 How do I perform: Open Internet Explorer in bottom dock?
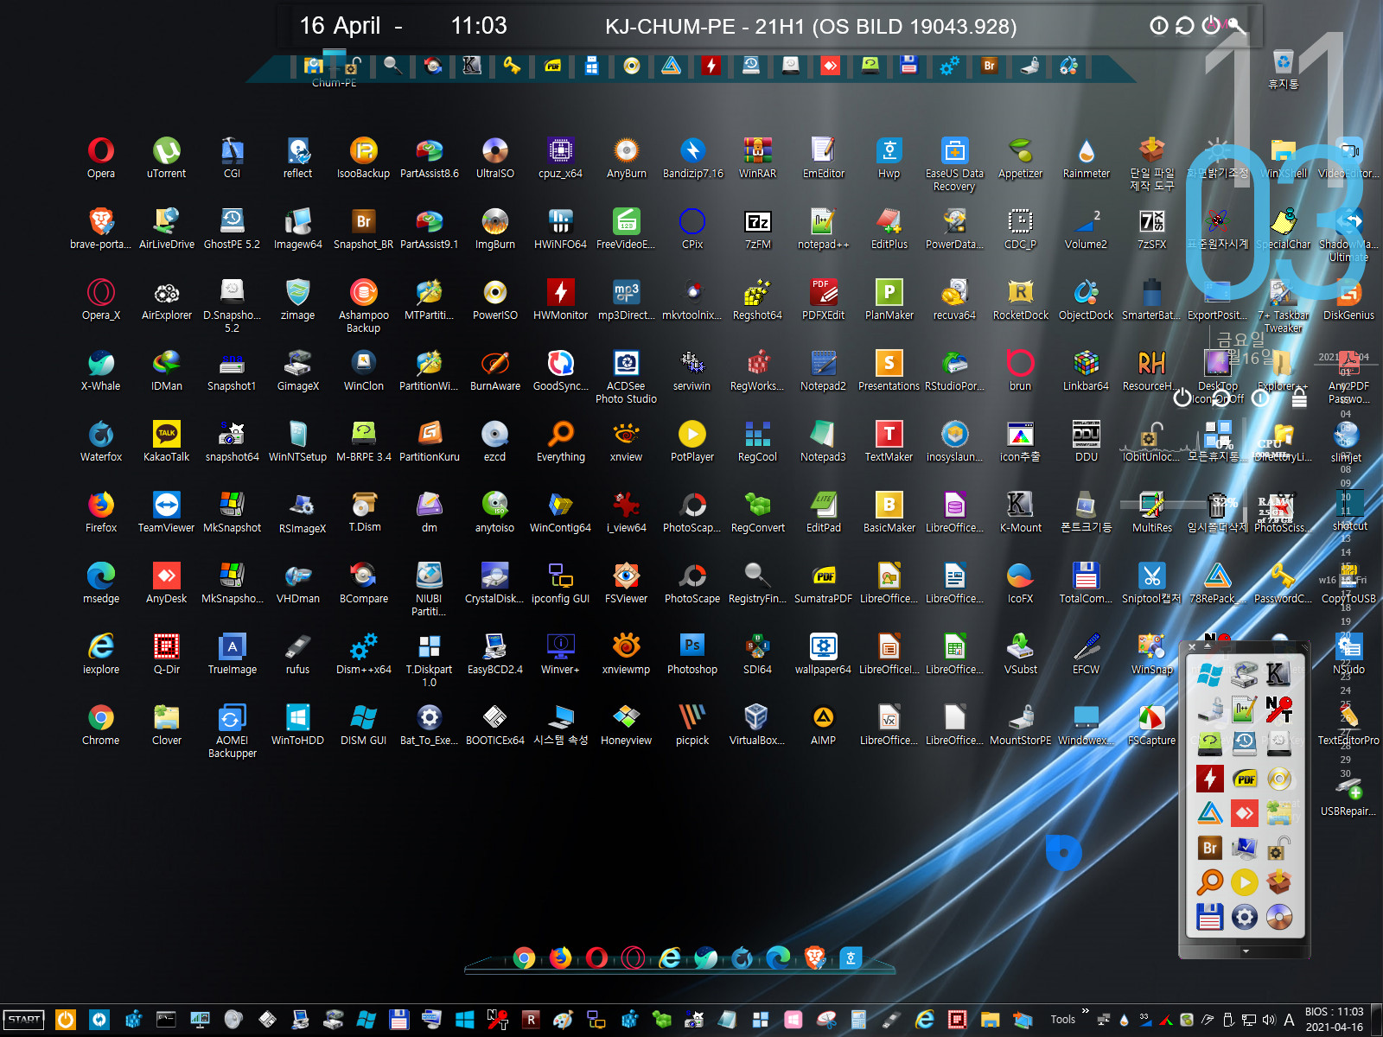[x=669, y=957]
